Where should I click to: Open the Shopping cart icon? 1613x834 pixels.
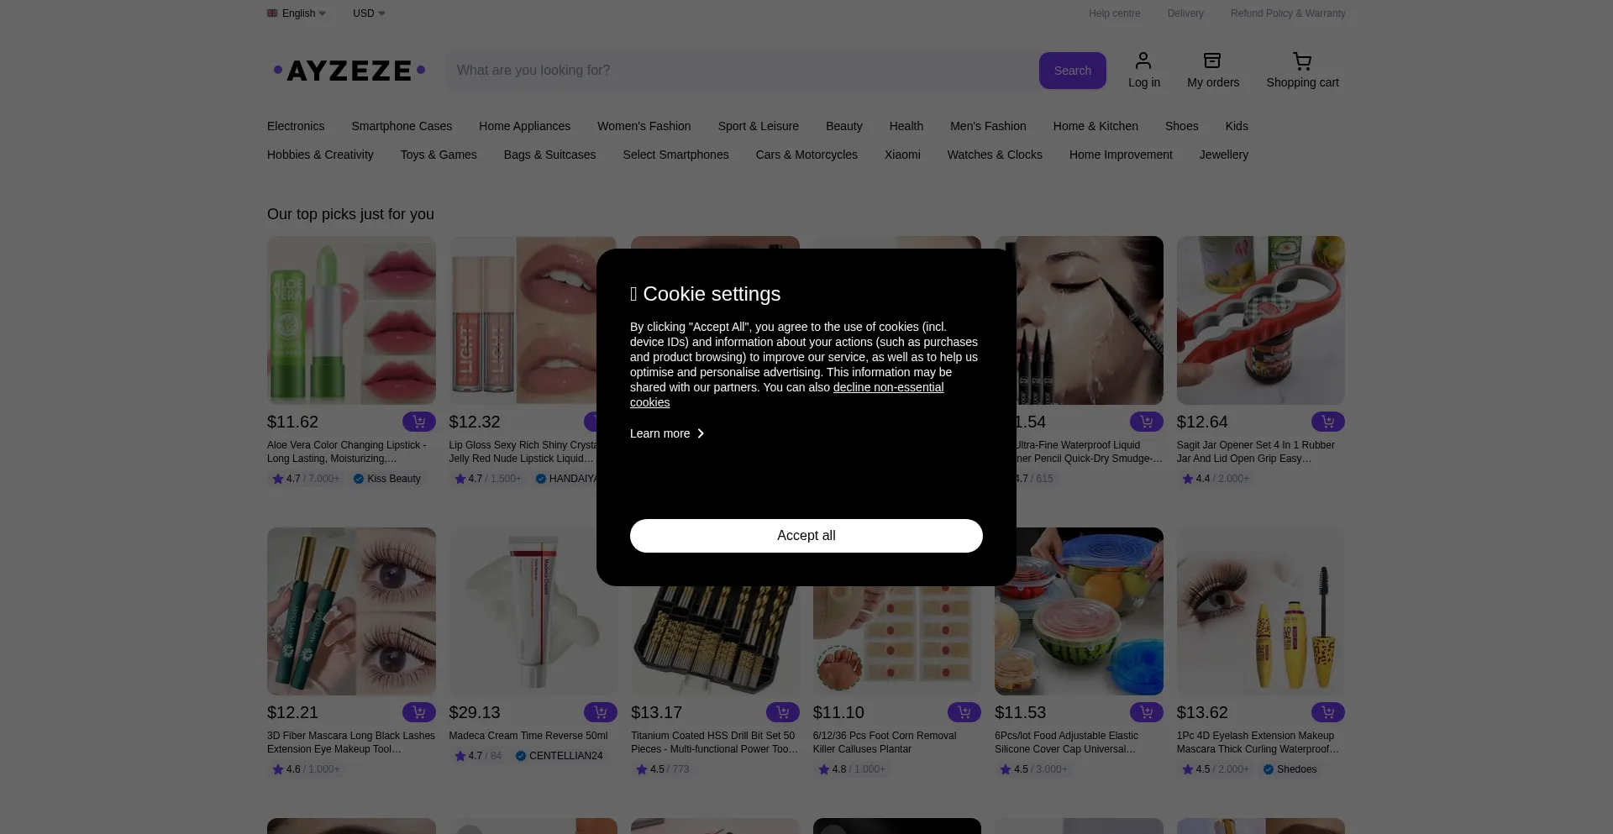[1301, 70]
